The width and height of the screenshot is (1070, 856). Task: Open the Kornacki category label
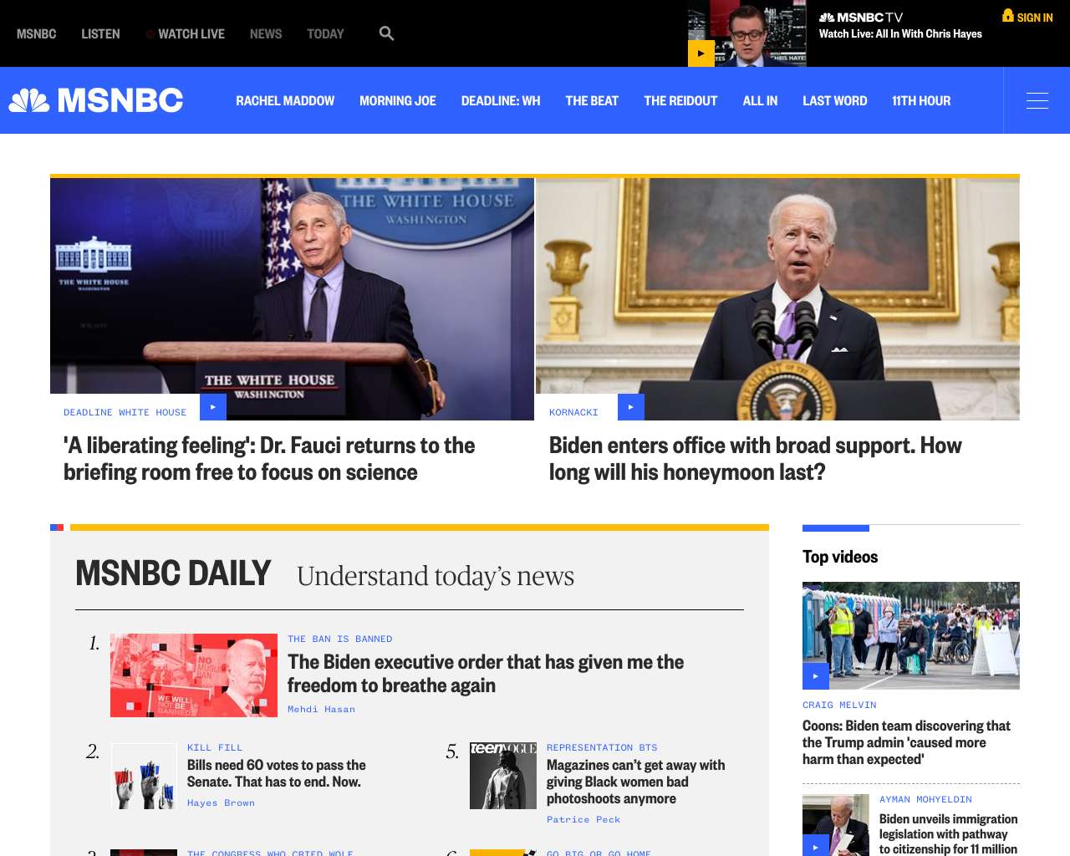point(573,412)
